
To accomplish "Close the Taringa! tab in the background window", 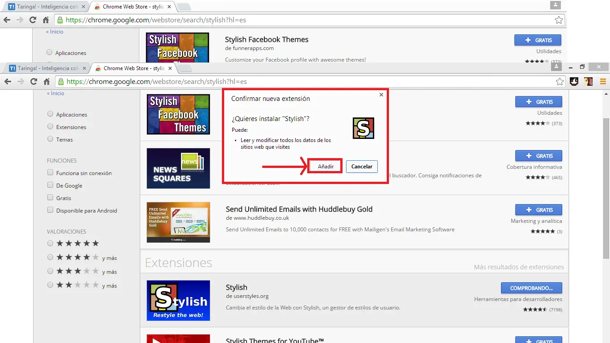I will (83, 7).
